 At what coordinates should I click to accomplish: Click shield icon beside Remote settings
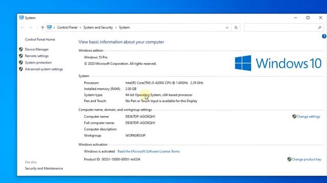pyautogui.click(x=21, y=56)
